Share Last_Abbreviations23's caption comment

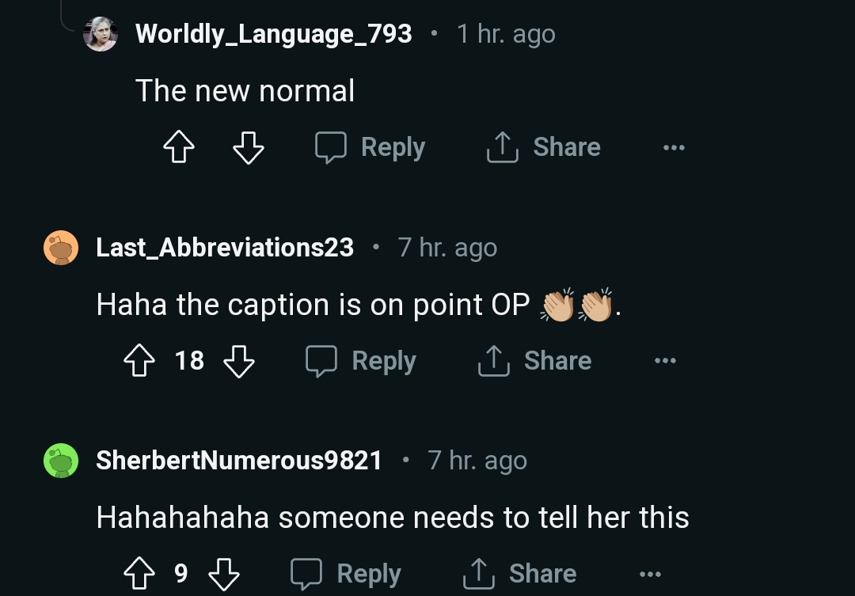534,361
